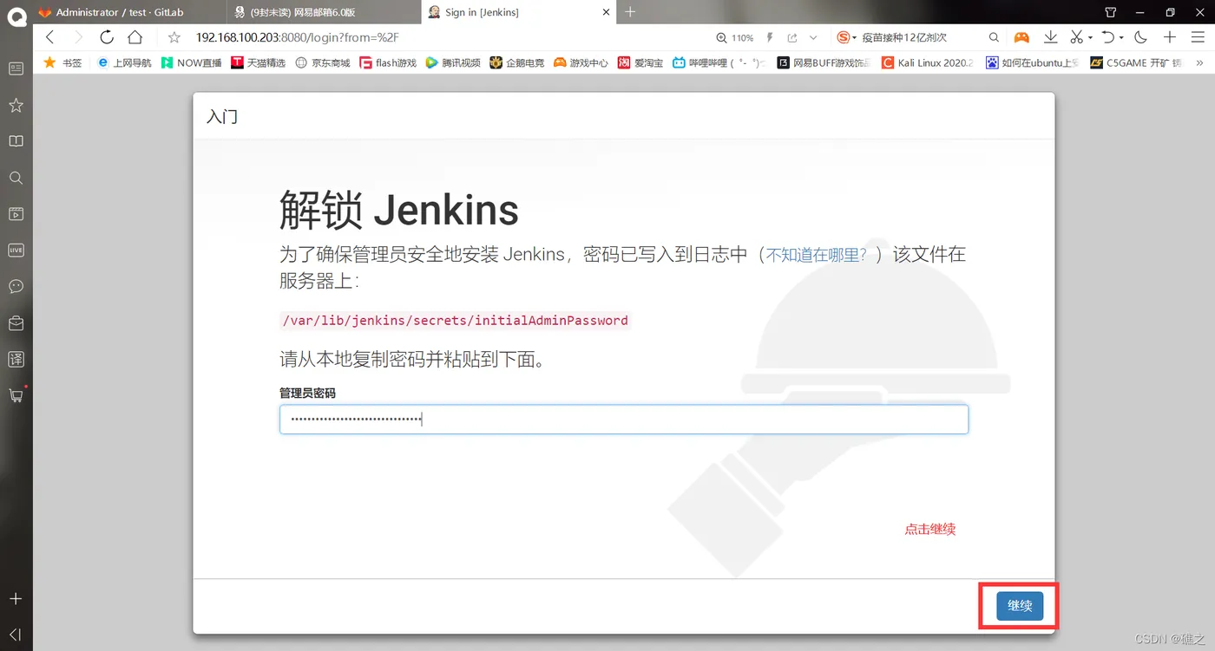Open the Sogou search engine selector

(846, 37)
